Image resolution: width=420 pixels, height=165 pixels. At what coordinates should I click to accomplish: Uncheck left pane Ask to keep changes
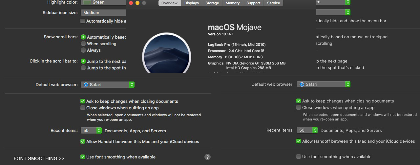click(x=83, y=101)
